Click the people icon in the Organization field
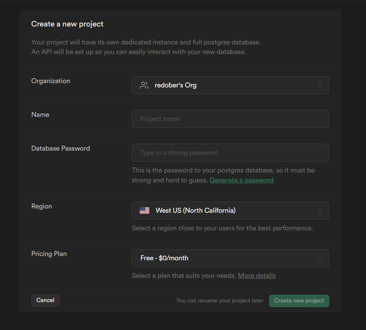 (x=144, y=85)
